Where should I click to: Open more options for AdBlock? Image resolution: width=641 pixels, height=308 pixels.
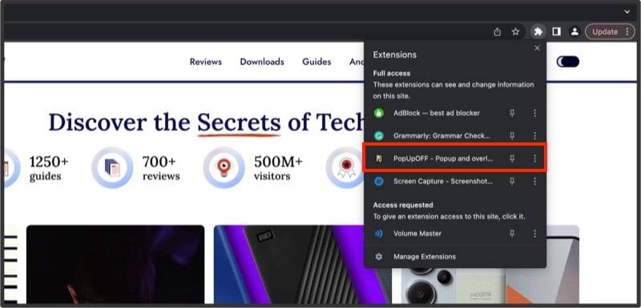click(534, 113)
